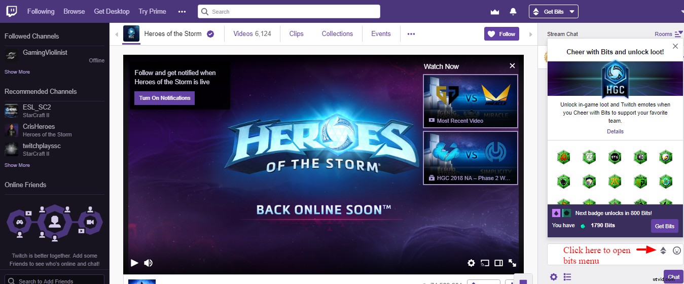Open the notifications bell icon

click(513, 11)
